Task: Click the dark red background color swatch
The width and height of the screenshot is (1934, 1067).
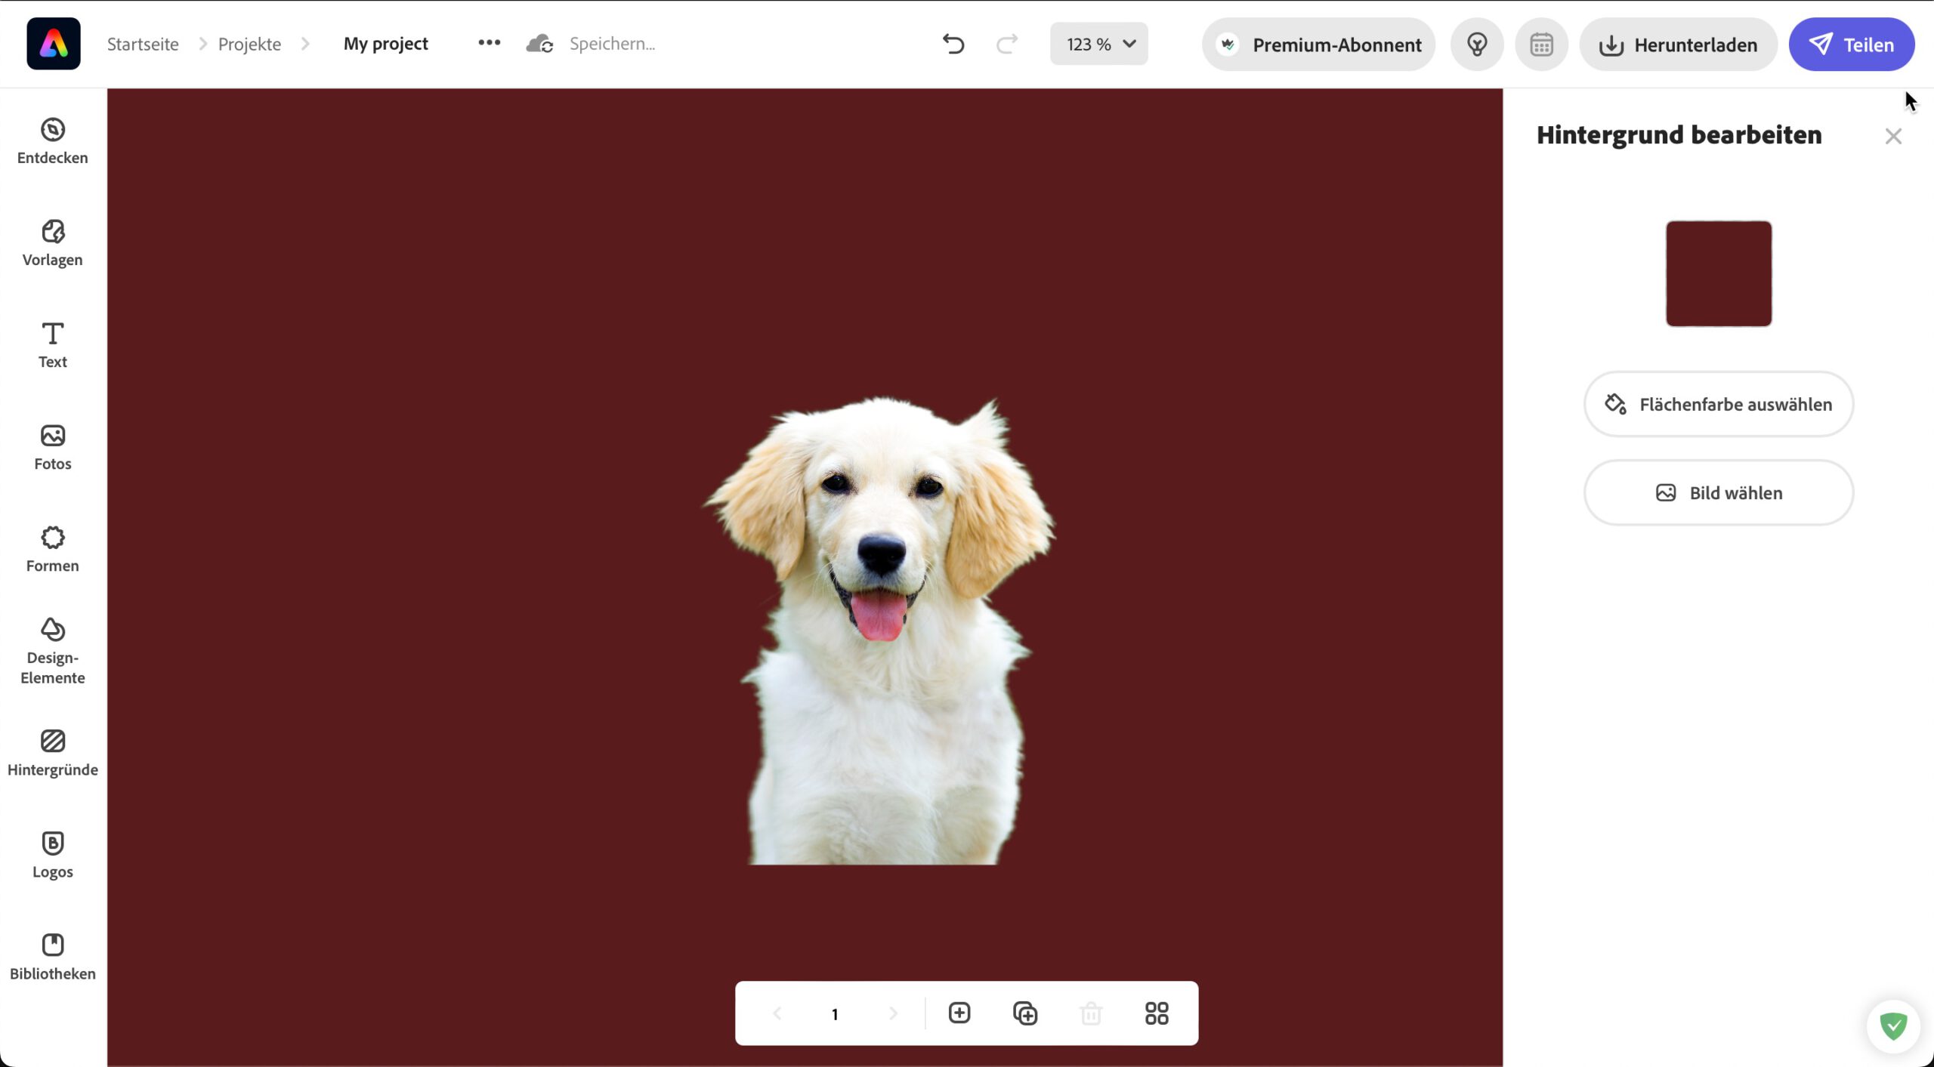Action: click(1718, 273)
